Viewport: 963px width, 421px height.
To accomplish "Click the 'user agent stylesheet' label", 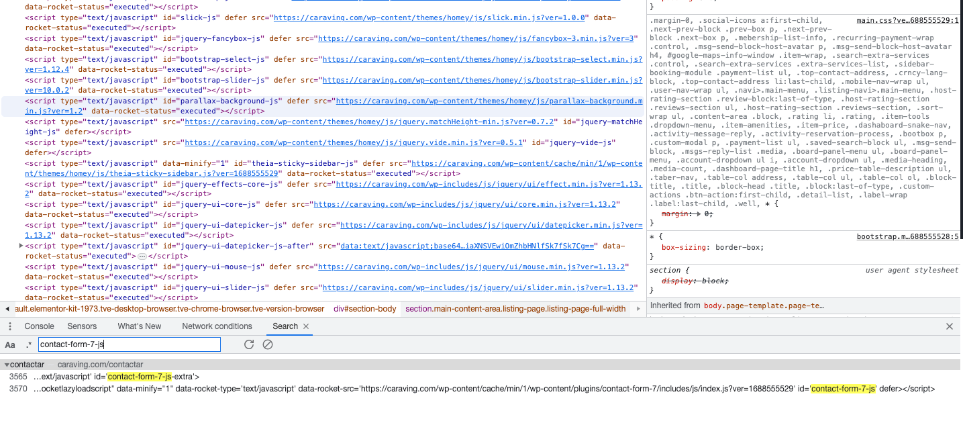I will 912,271.
